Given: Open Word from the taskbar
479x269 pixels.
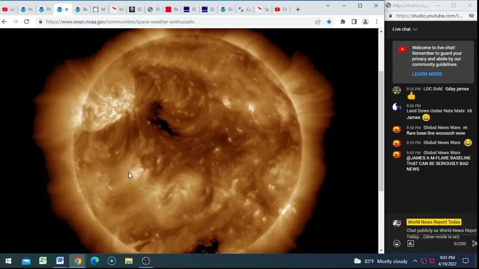Looking at the screenshot, I should tap(60, 261).
